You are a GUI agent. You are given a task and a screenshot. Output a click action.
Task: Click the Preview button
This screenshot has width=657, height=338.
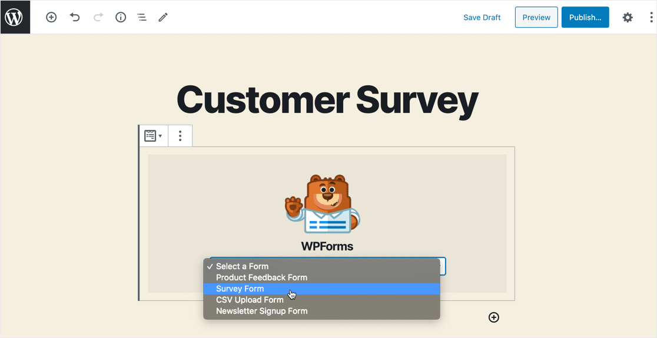tap(536, 17)
